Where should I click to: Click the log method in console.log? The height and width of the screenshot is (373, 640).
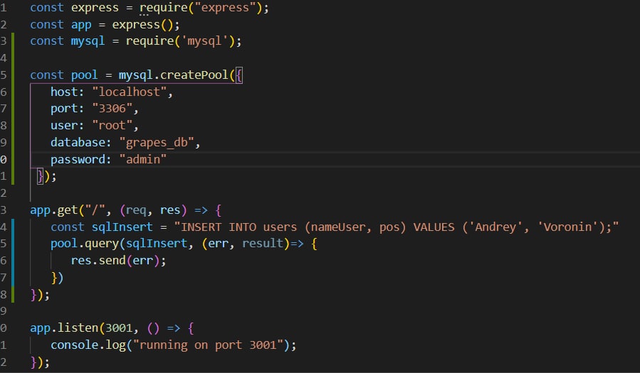tap(115, 345)
